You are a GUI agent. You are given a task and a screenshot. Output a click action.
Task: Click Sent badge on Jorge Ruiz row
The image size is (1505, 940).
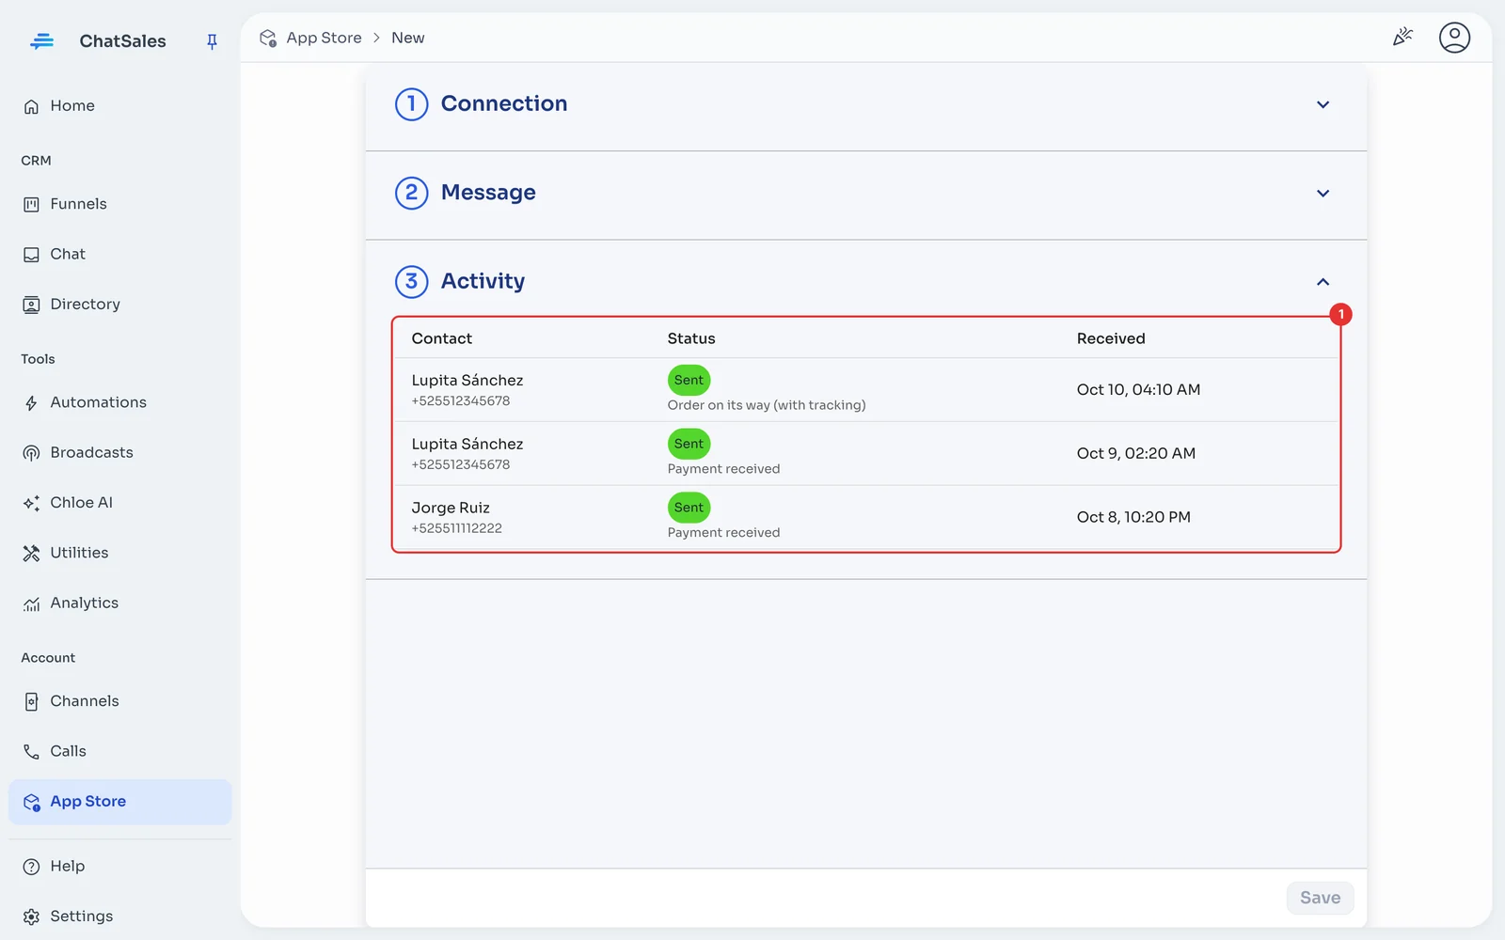689,508
